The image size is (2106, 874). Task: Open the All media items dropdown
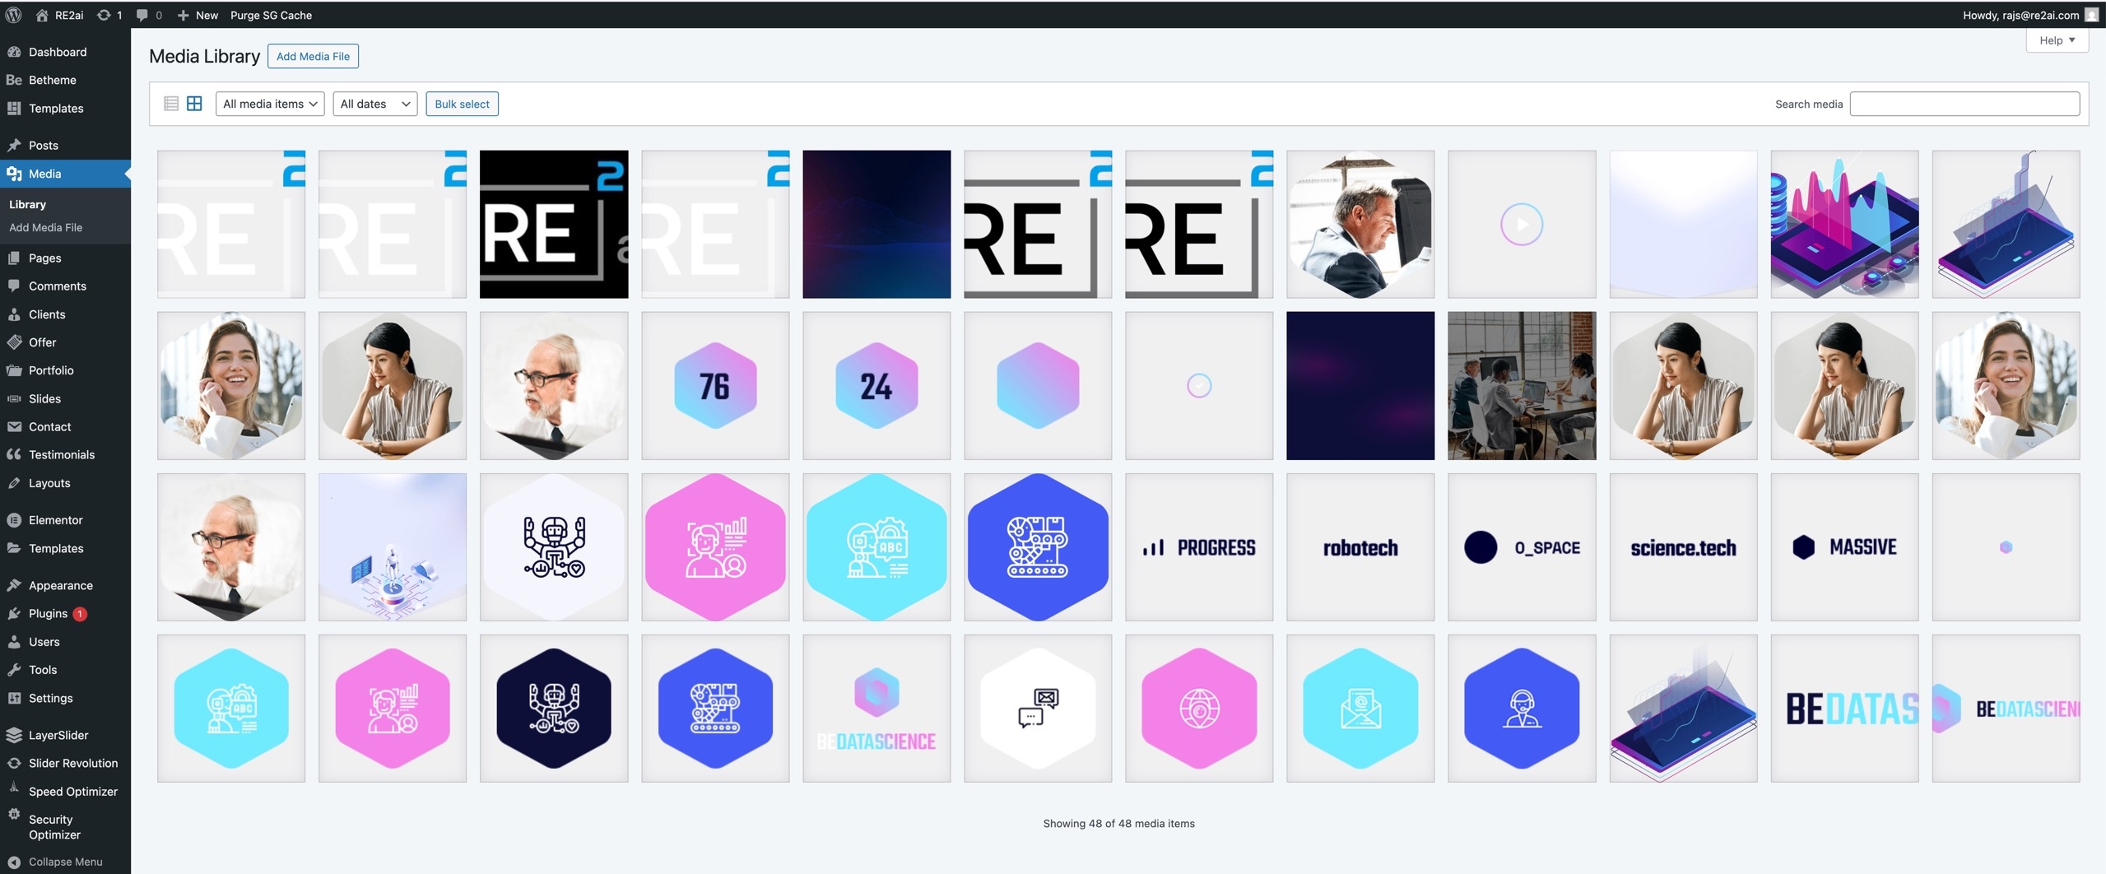[x=270, y=104]
